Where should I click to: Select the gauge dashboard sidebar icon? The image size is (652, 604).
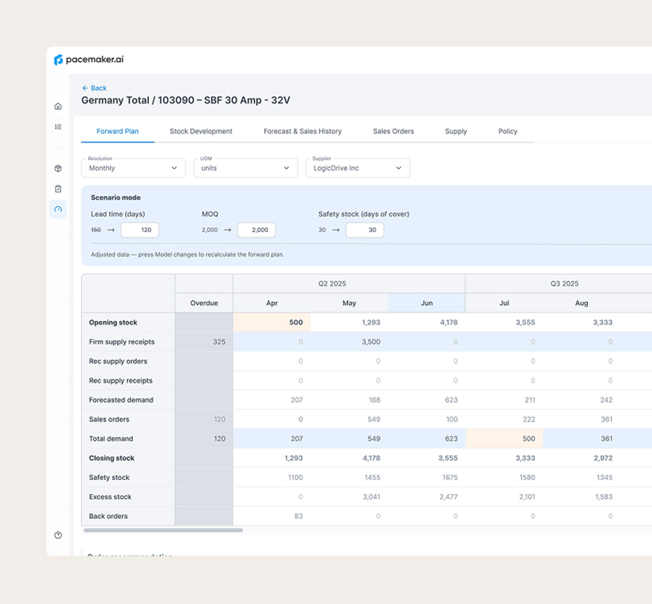(x=58, y=209)
